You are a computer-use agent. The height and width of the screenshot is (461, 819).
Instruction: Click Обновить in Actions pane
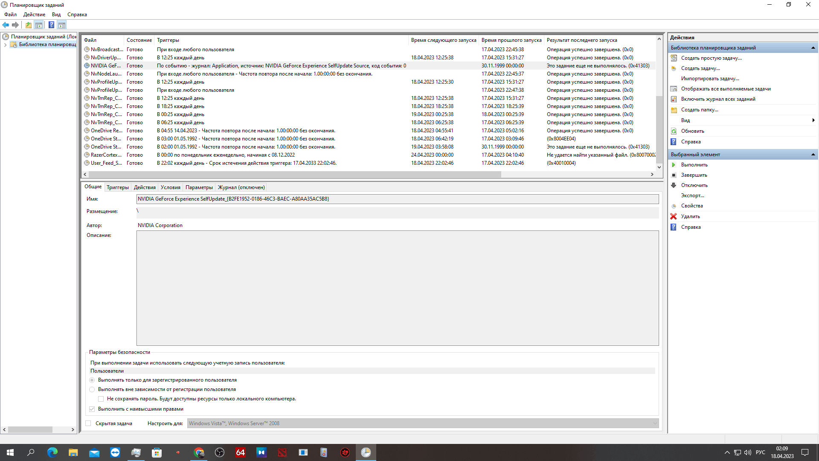(692, 131)
